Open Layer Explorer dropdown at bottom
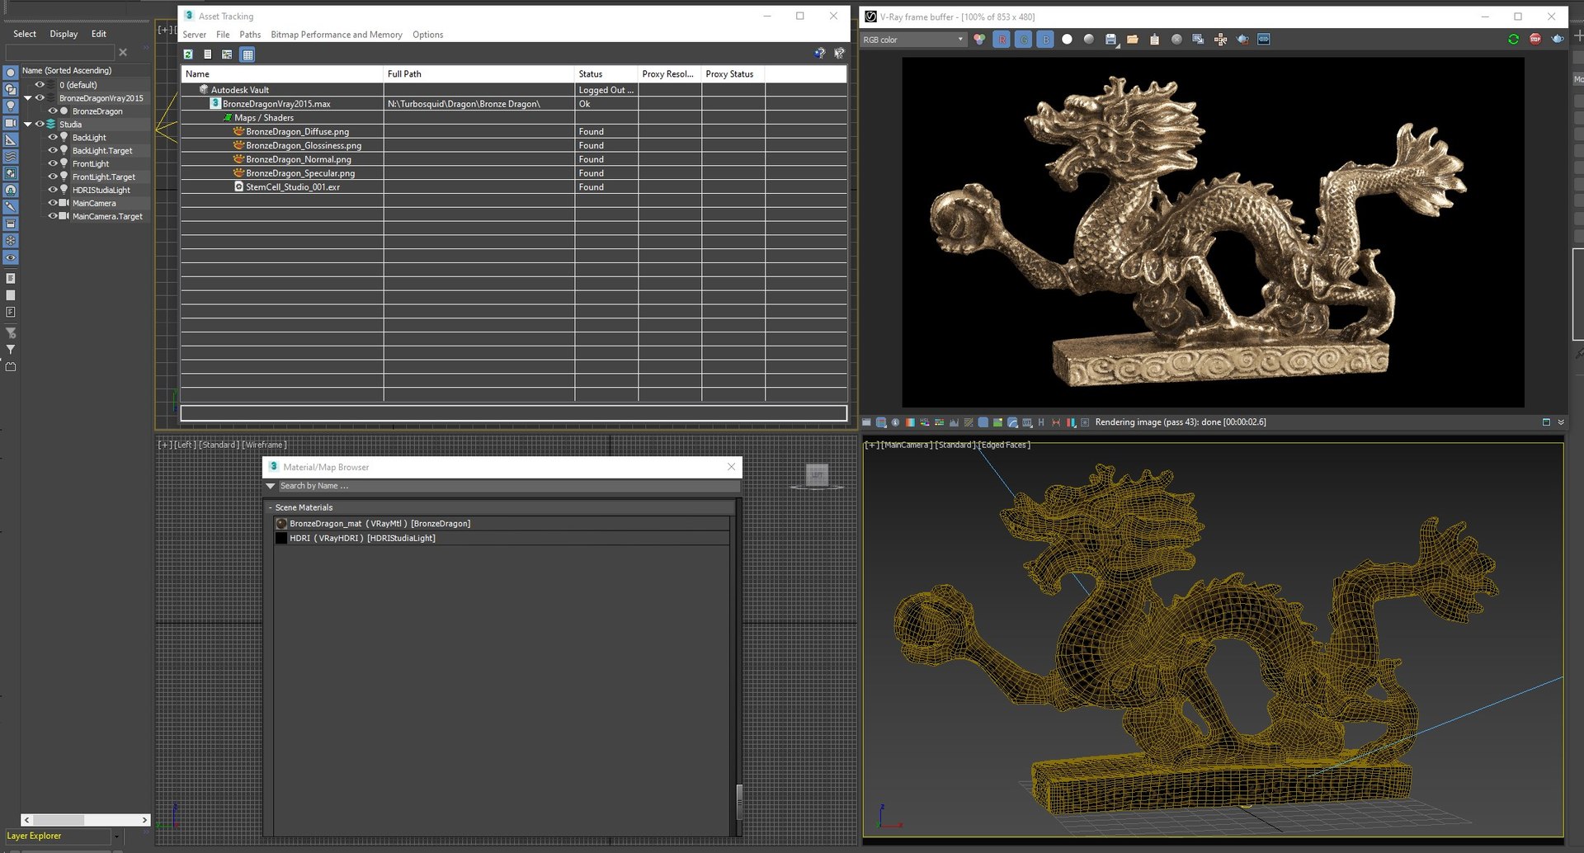1584x853 pixels. tap(116, 837)
